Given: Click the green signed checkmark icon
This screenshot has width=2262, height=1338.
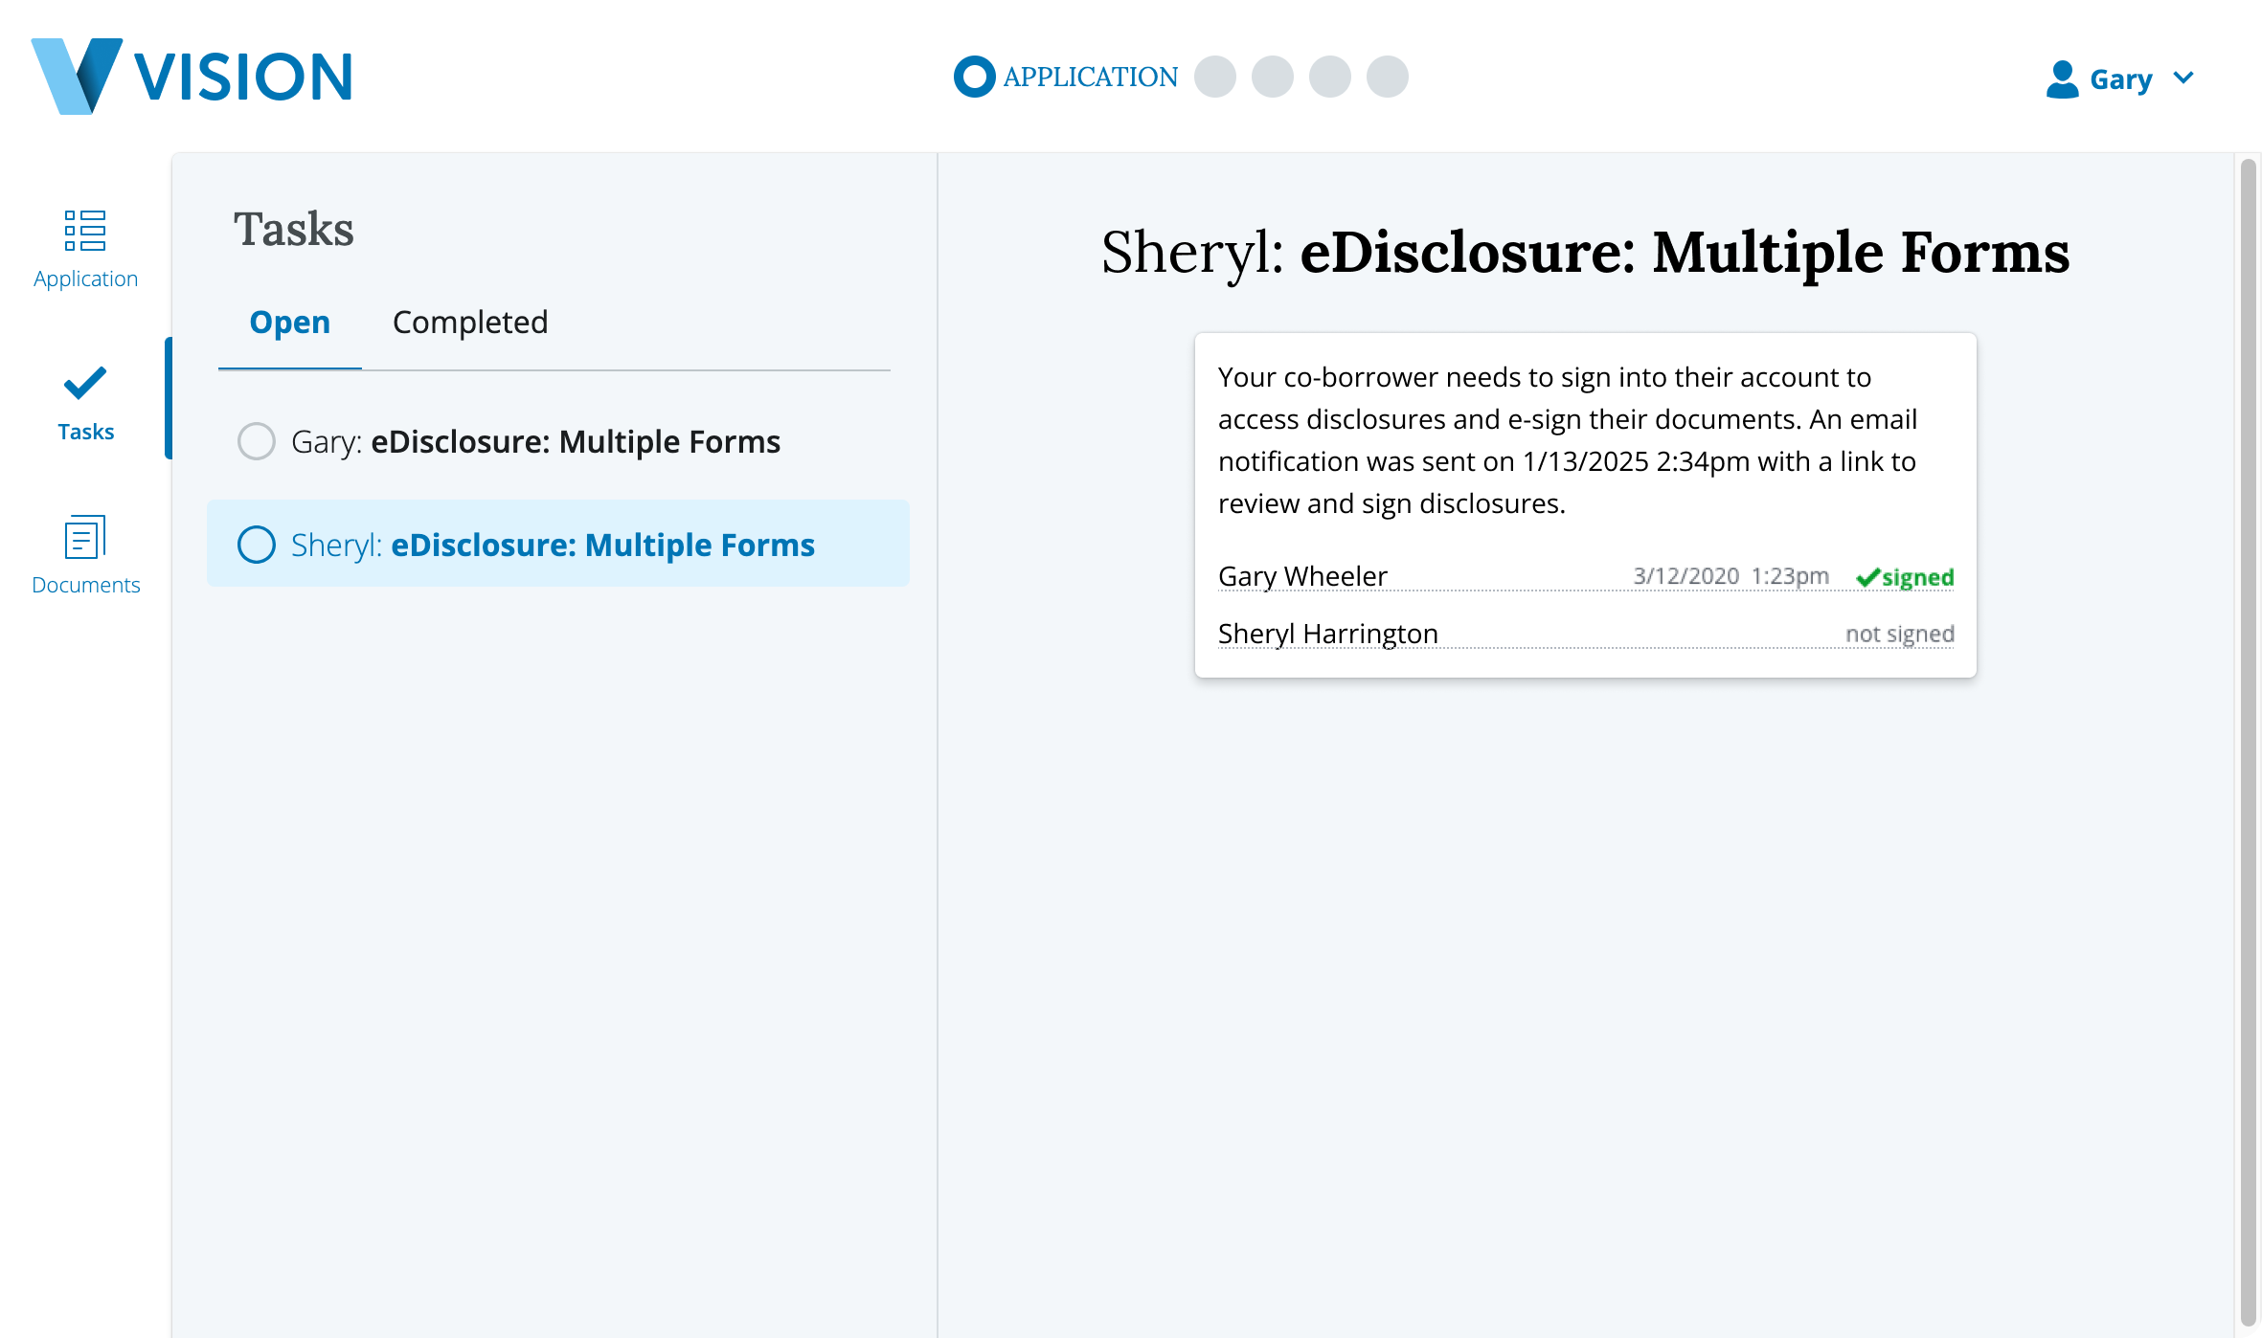Looking at the screenshot, I should pyautogui.click(x=1867, y=578).
